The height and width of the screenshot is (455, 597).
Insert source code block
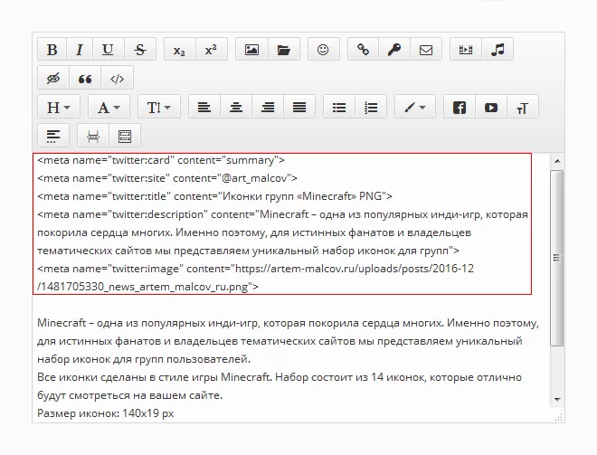click(117, 79)
